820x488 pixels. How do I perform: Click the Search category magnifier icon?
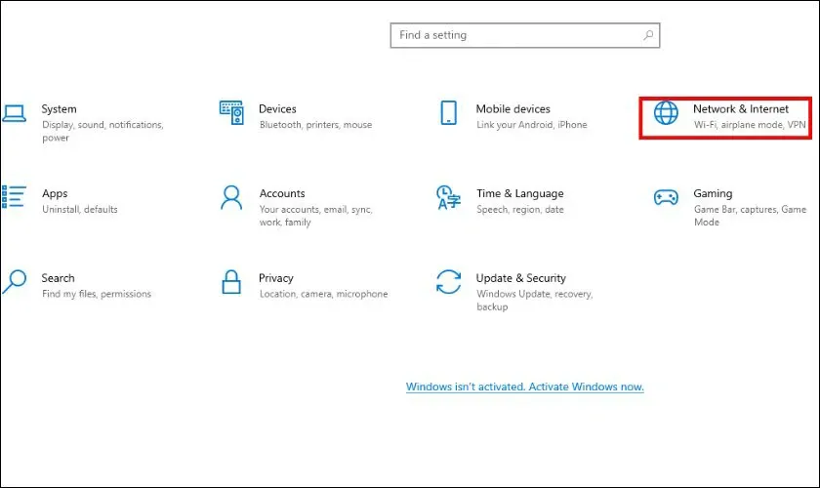click(14, 282)
